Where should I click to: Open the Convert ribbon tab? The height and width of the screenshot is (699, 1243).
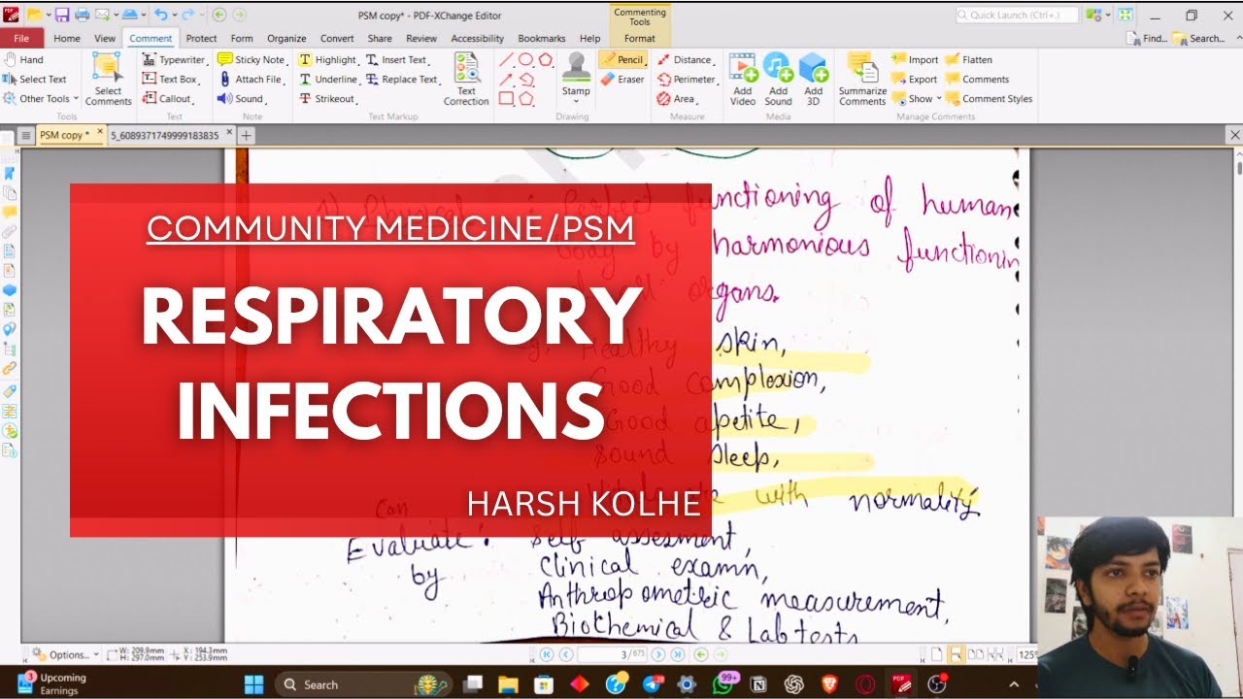[x=337, y=38]
